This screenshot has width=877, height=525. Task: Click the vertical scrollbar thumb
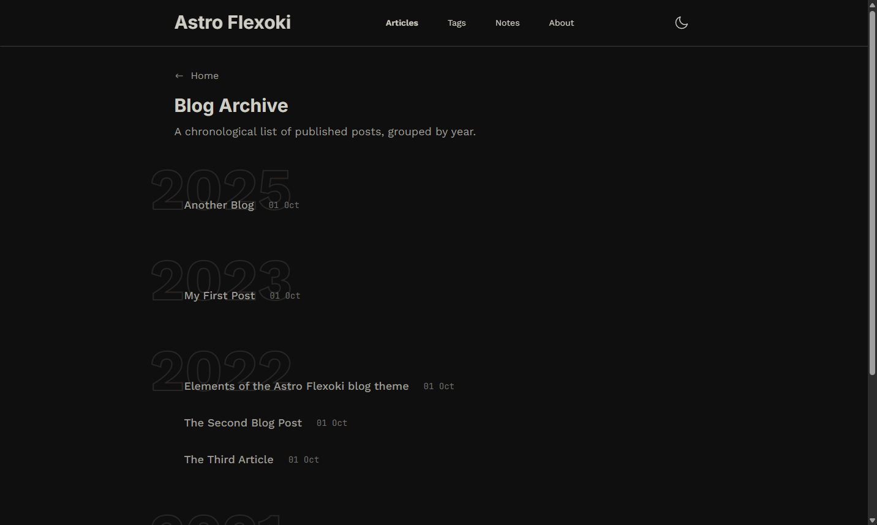tap(872, 192)
